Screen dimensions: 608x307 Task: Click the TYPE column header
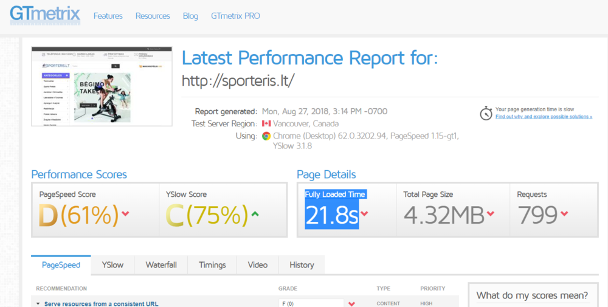383,288
